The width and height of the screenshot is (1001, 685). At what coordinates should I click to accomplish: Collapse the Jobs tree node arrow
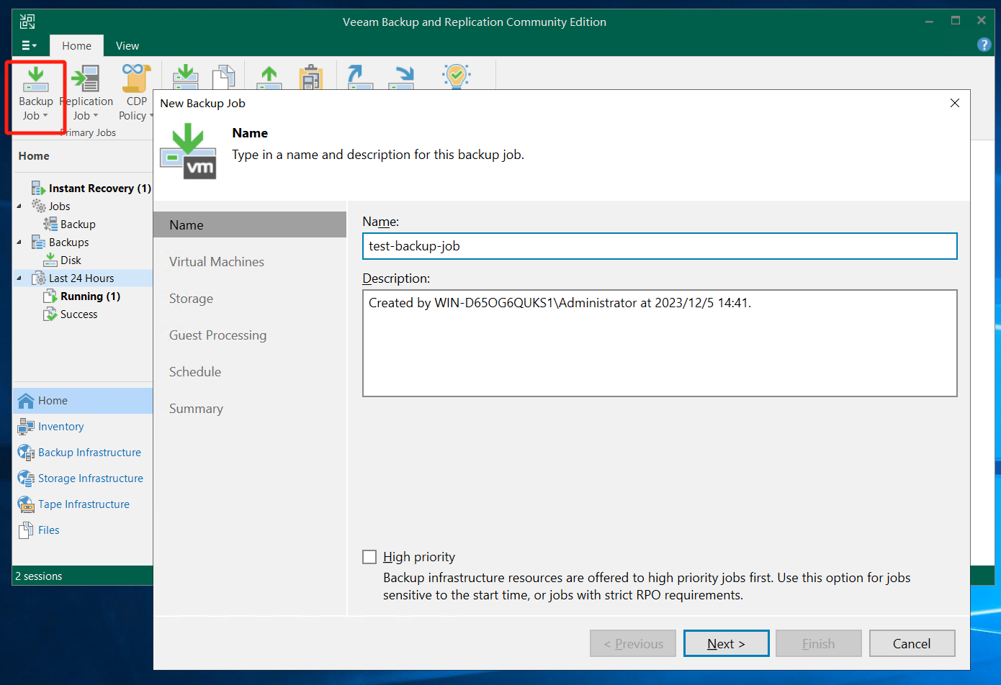click(x=19, y=207)
